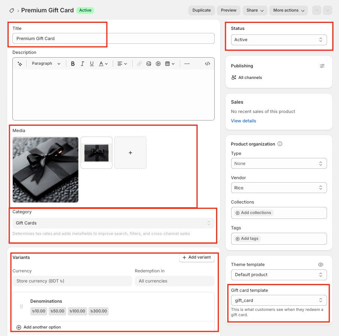The image size is (339, 336).
Task: Click the Active status badge in header
Action: pyautogui.click(x=85, y=10)
